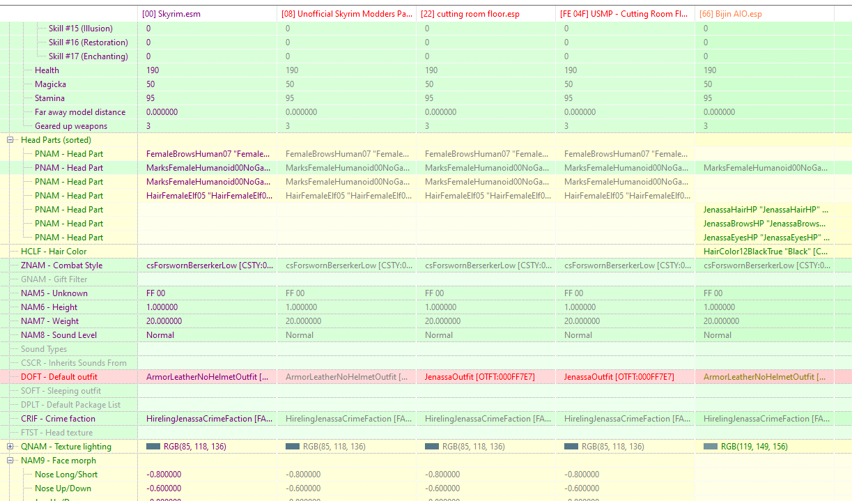This screenshot has height=501, width=852.
Task: Click HairFemaleElf05 cell under Skyrim.esm
Action: pos(208,196)
